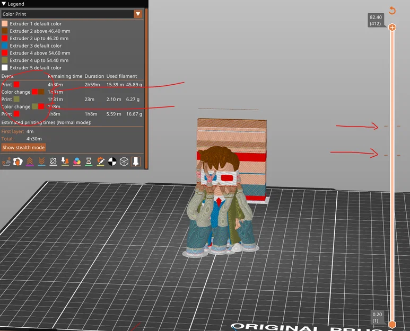Toggle center of gravity icon
The width and height of the screenshot is (410, 331).
(x=112, y=162)
